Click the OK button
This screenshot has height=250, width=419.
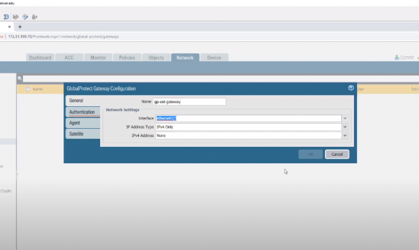point(311,154)
